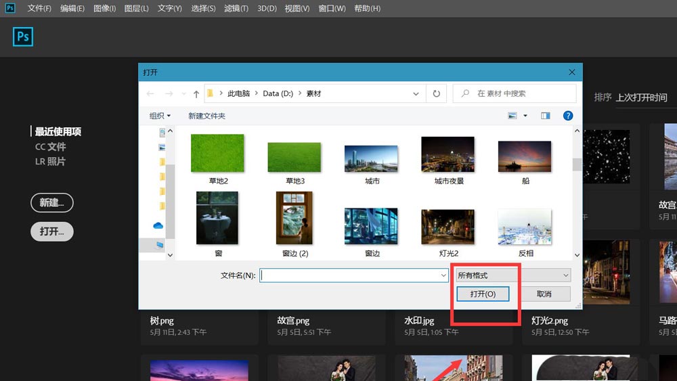Toggle the preview pane icon
The height and width of the screenshot is (381, 677).
click(x=545, y=116)
